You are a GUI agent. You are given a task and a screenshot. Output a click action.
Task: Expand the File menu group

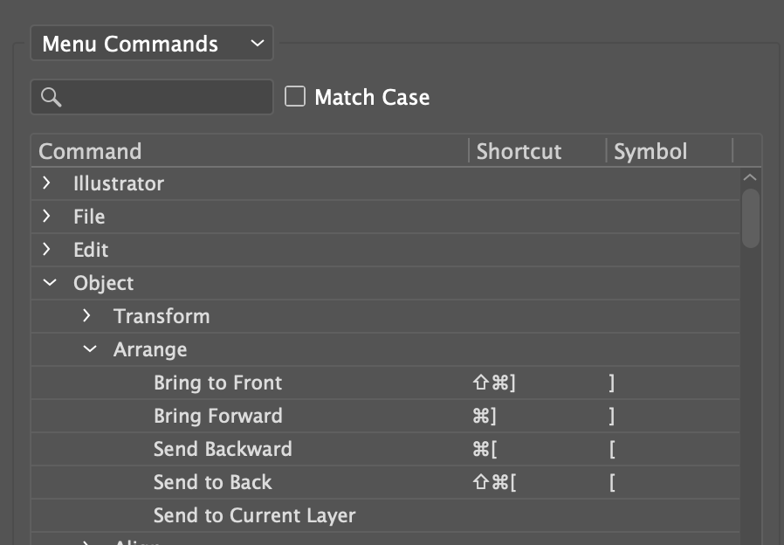click(x=47, y=217)
